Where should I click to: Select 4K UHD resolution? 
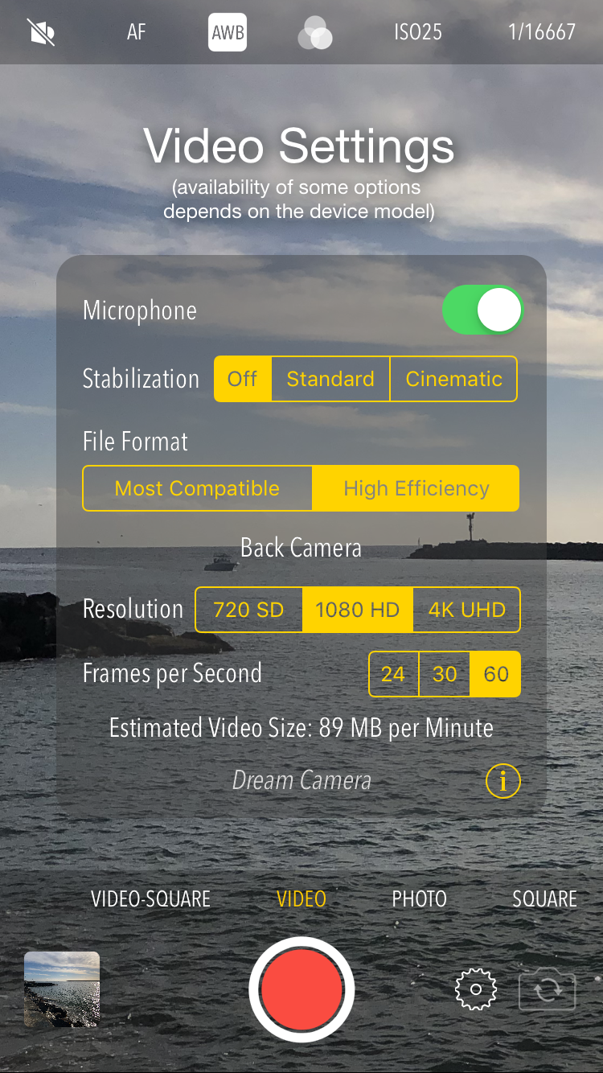coord(466,610)
